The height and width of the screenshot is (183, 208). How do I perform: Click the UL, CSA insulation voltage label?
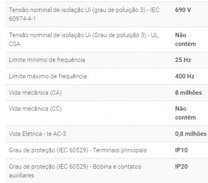(84, 35)
